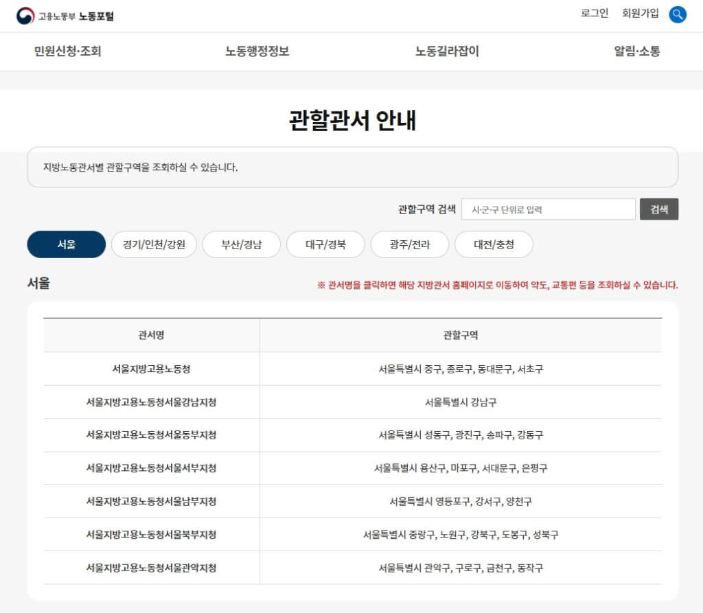Screen dimensions: 703x613
Task: Click cell 서울특별시 관악구, 구로구, 금천구, 동작구
Action: point(461,568)
